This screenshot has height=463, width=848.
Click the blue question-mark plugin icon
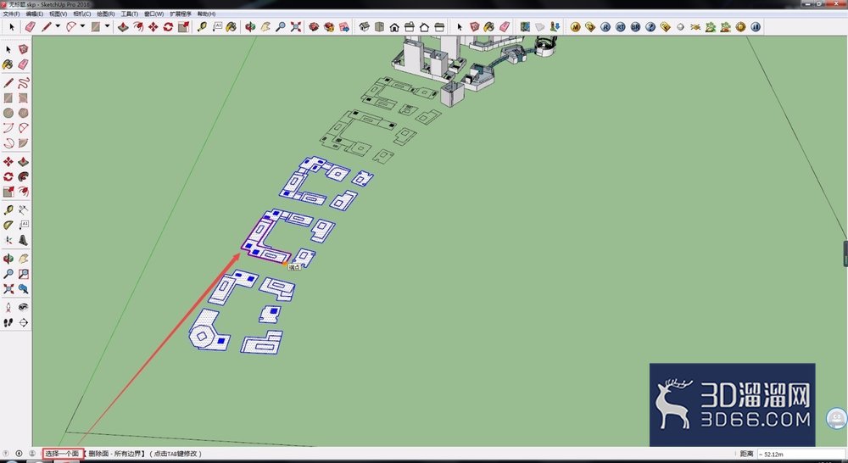click(650, 26)
